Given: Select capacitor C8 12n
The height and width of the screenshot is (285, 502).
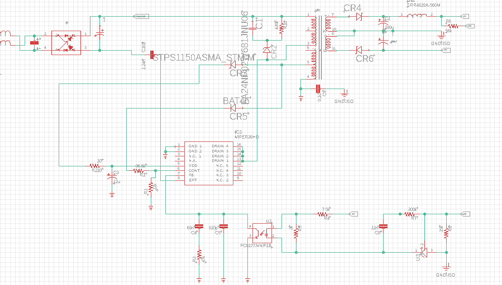Looking at the screenshot, I should (383, 226).
